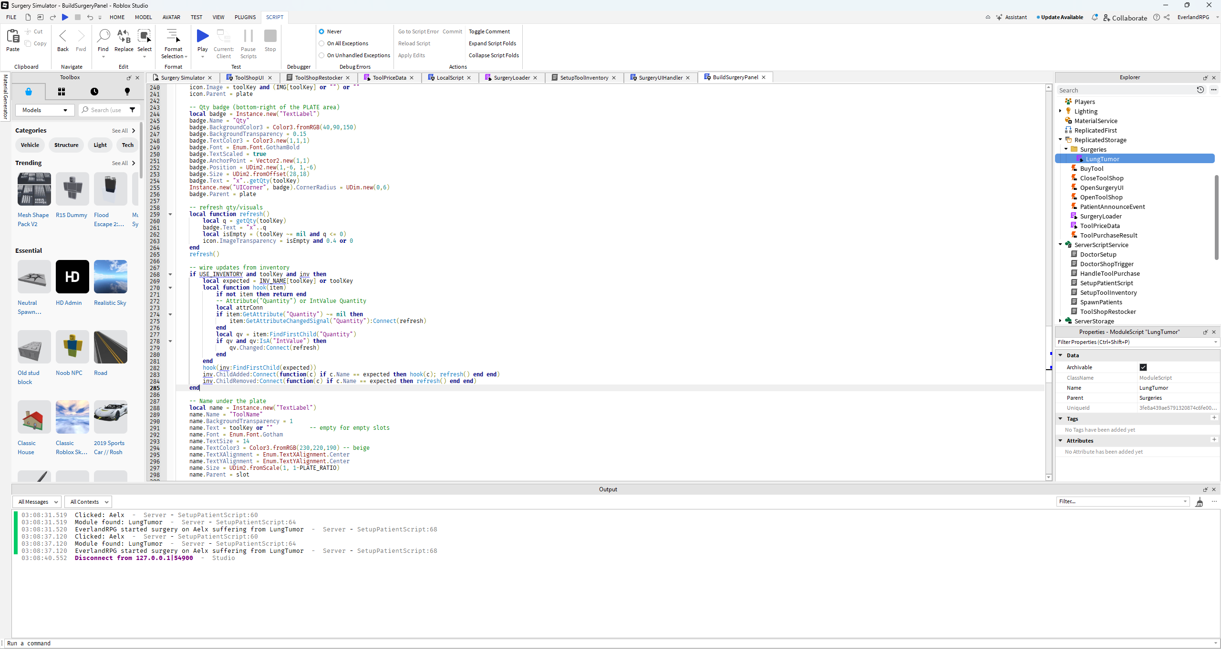1221x664 pixels.
Task: Open the PLUGINS ribbon tab
Action: [x=245, y=17]
